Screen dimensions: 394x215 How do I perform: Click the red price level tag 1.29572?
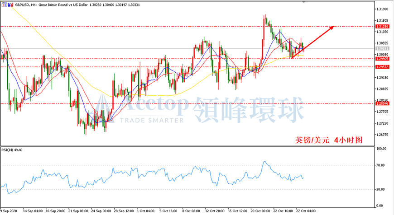(382, 67)
